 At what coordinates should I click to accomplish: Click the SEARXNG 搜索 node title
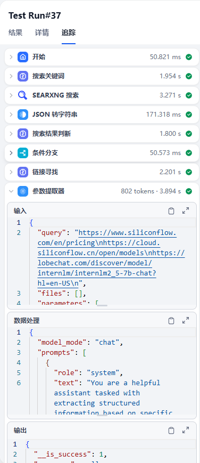pyautogui.click(x=55, y=95)
